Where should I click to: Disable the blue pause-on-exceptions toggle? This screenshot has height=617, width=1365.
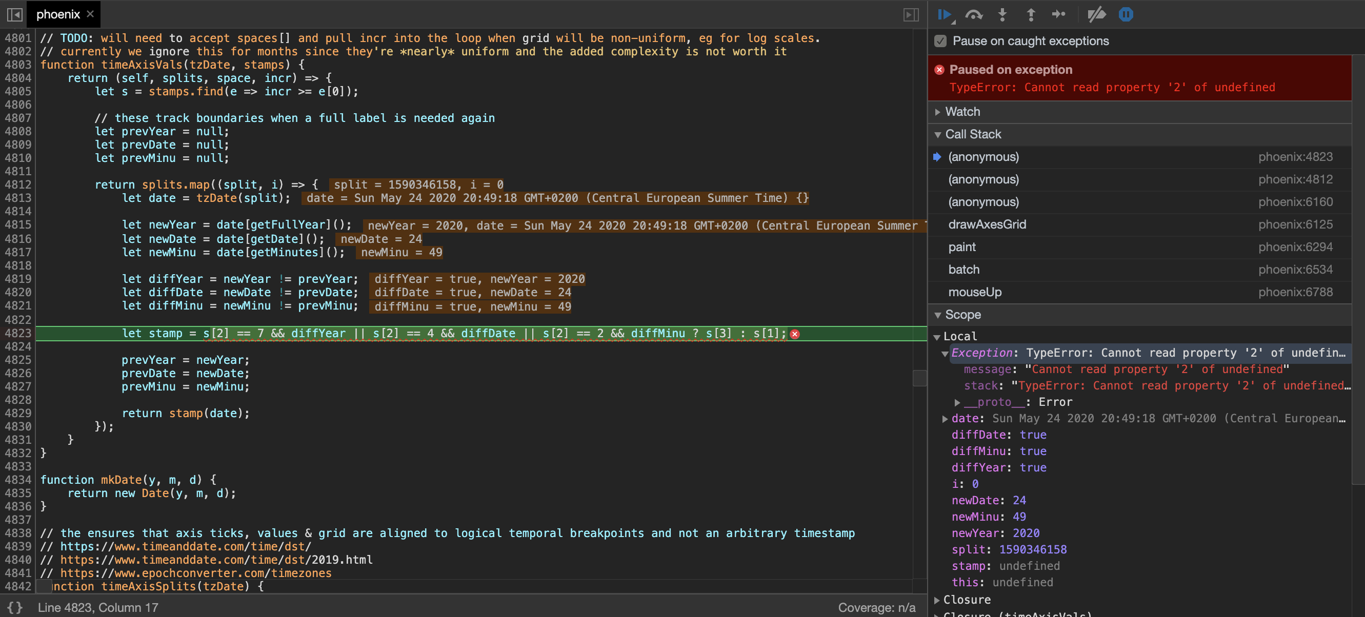(1126, 14)
